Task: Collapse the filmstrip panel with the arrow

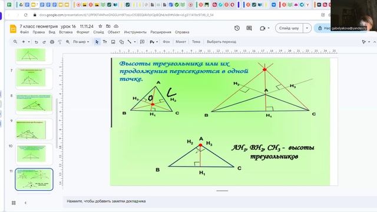Action: tap(25, 203)
